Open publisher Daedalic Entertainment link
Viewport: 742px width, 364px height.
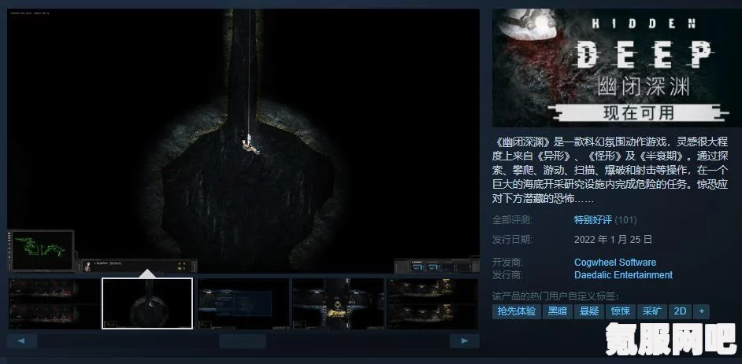coord(623,275)
